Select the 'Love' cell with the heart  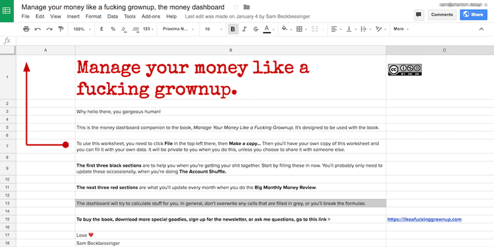pyautogui.click(x=231, y=235)
